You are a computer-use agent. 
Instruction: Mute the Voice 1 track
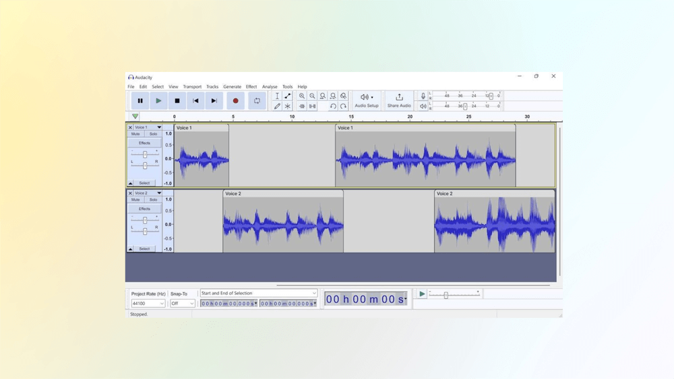pos(135,134)
